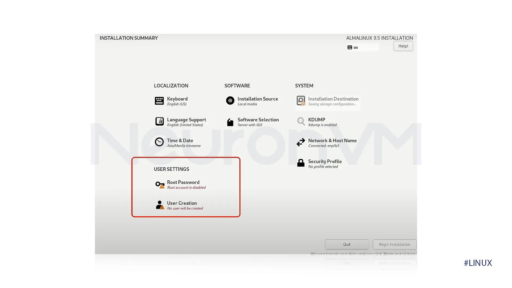This screenshot has height=288, width=512.
Task: Expand Root Password configuration section
Action: (183, 184)
